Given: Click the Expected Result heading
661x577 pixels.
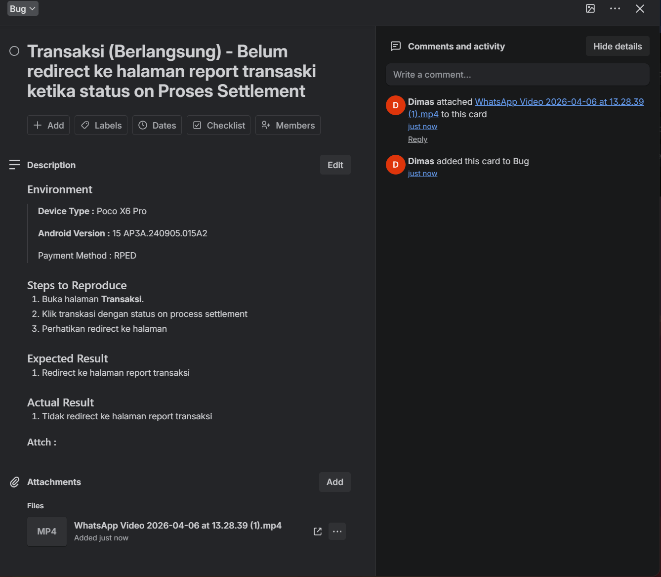Looking at the screenshot, I should pos(68,358).
